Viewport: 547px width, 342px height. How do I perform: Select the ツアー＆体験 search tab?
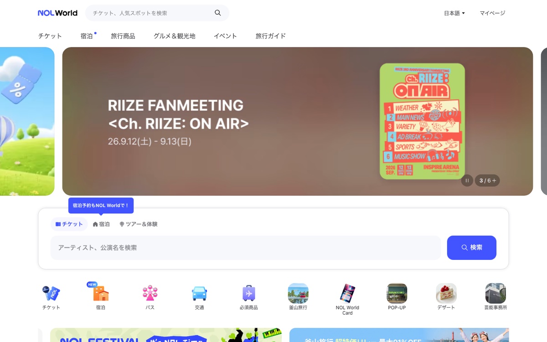[139, 224]
